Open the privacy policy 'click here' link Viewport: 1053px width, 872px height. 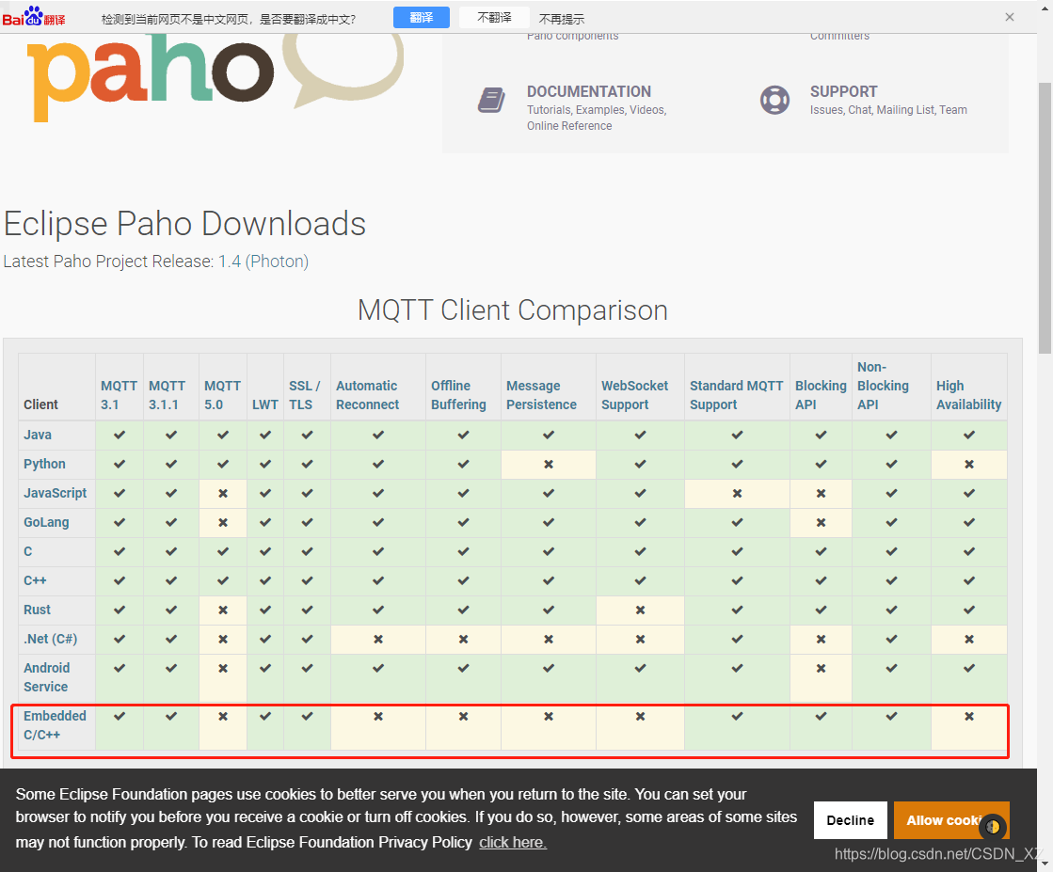pyautogui.click(x=513, y=842)
